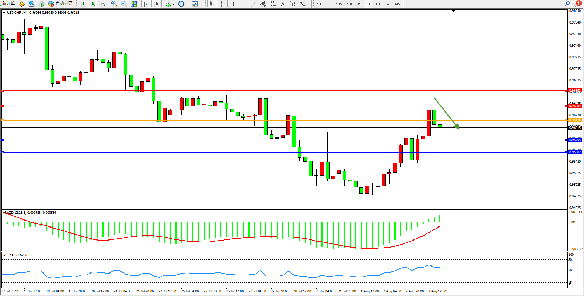Select the crosshair tool
Viewport: 584px width, 296px height.
tap(222, 4)
